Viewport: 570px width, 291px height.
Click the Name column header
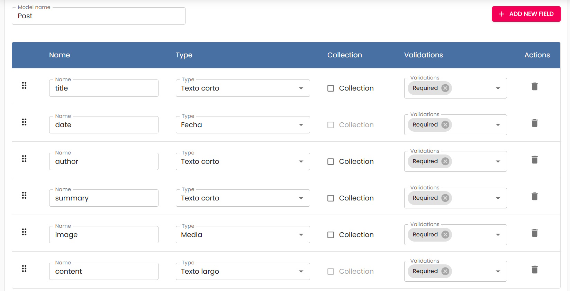tap(60, 55)
